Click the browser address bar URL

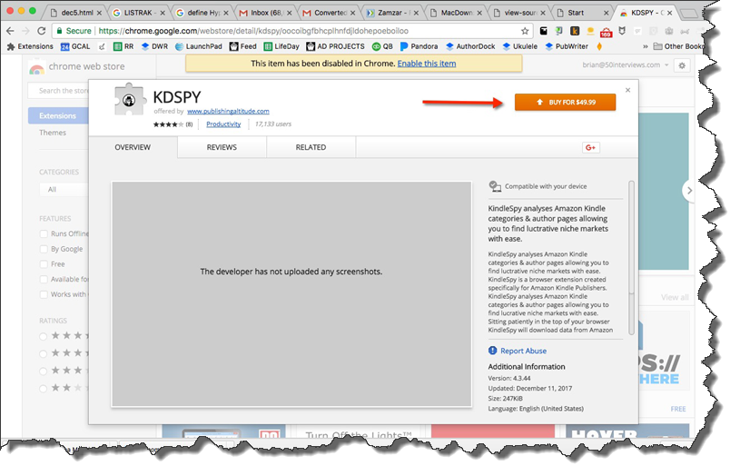pos(253,31)
